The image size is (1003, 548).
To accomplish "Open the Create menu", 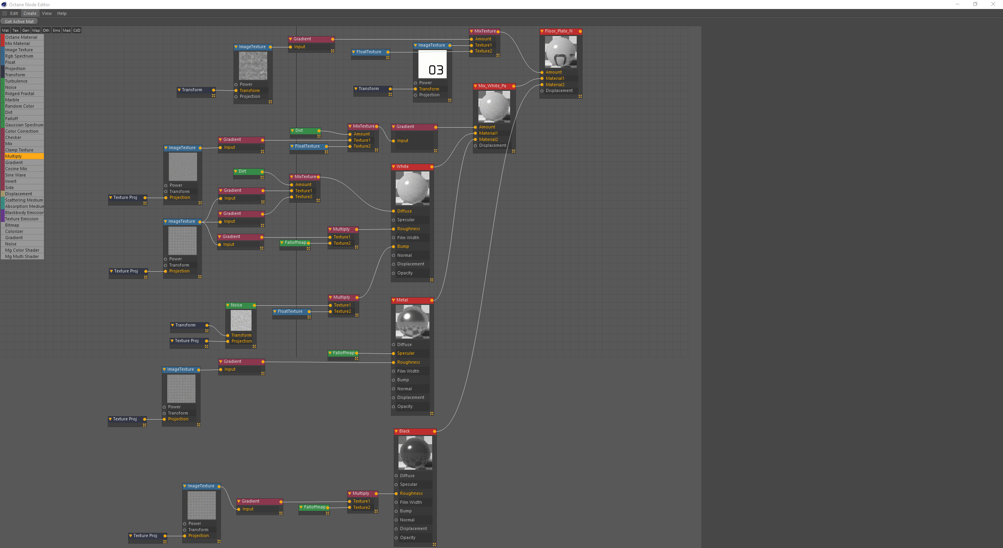I will pyautogui.click(x=30, y=13).
